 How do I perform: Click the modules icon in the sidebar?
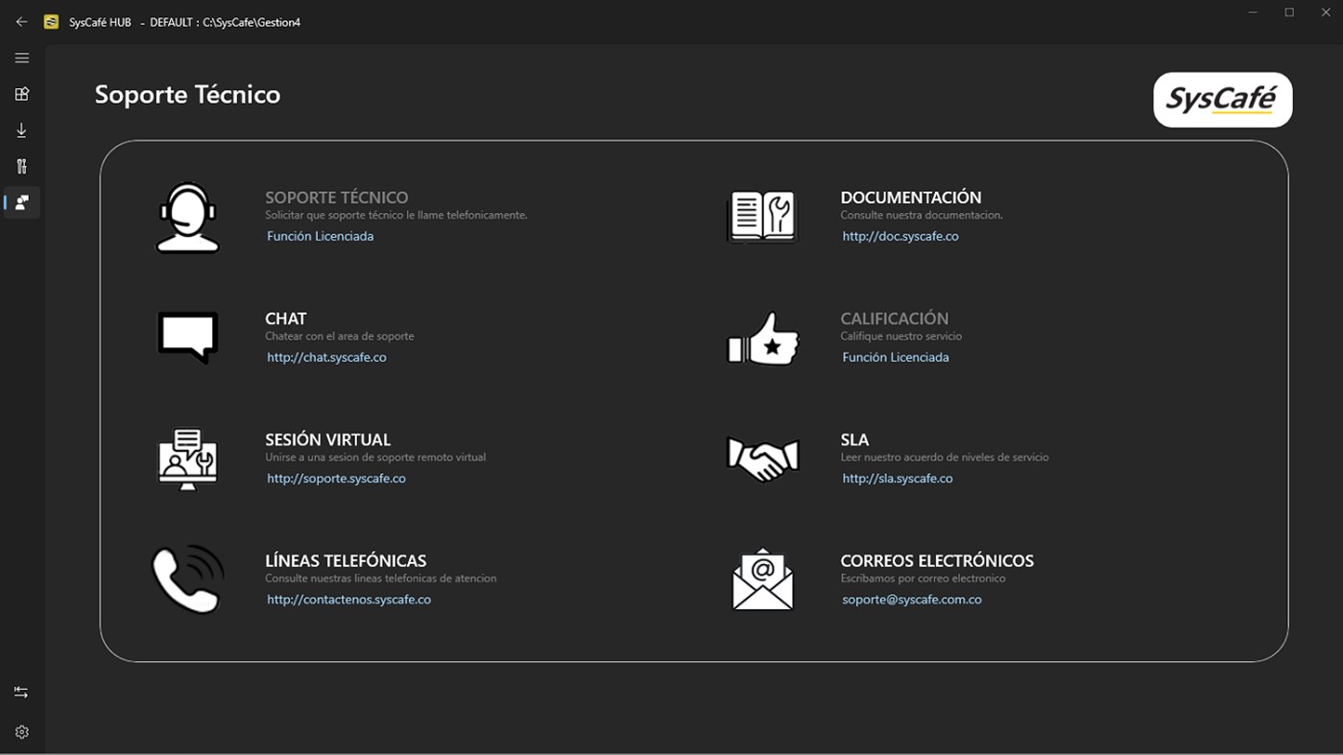coord(21,93)
